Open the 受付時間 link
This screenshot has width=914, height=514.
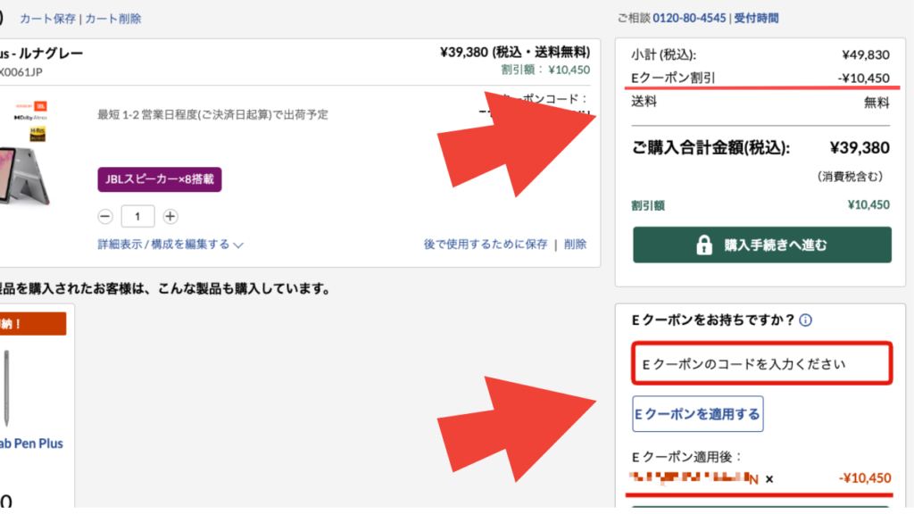(757, 18)
